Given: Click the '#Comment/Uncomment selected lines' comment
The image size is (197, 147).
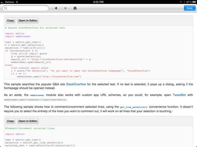Looking at the screenshot, I should [x=30, y=128].
